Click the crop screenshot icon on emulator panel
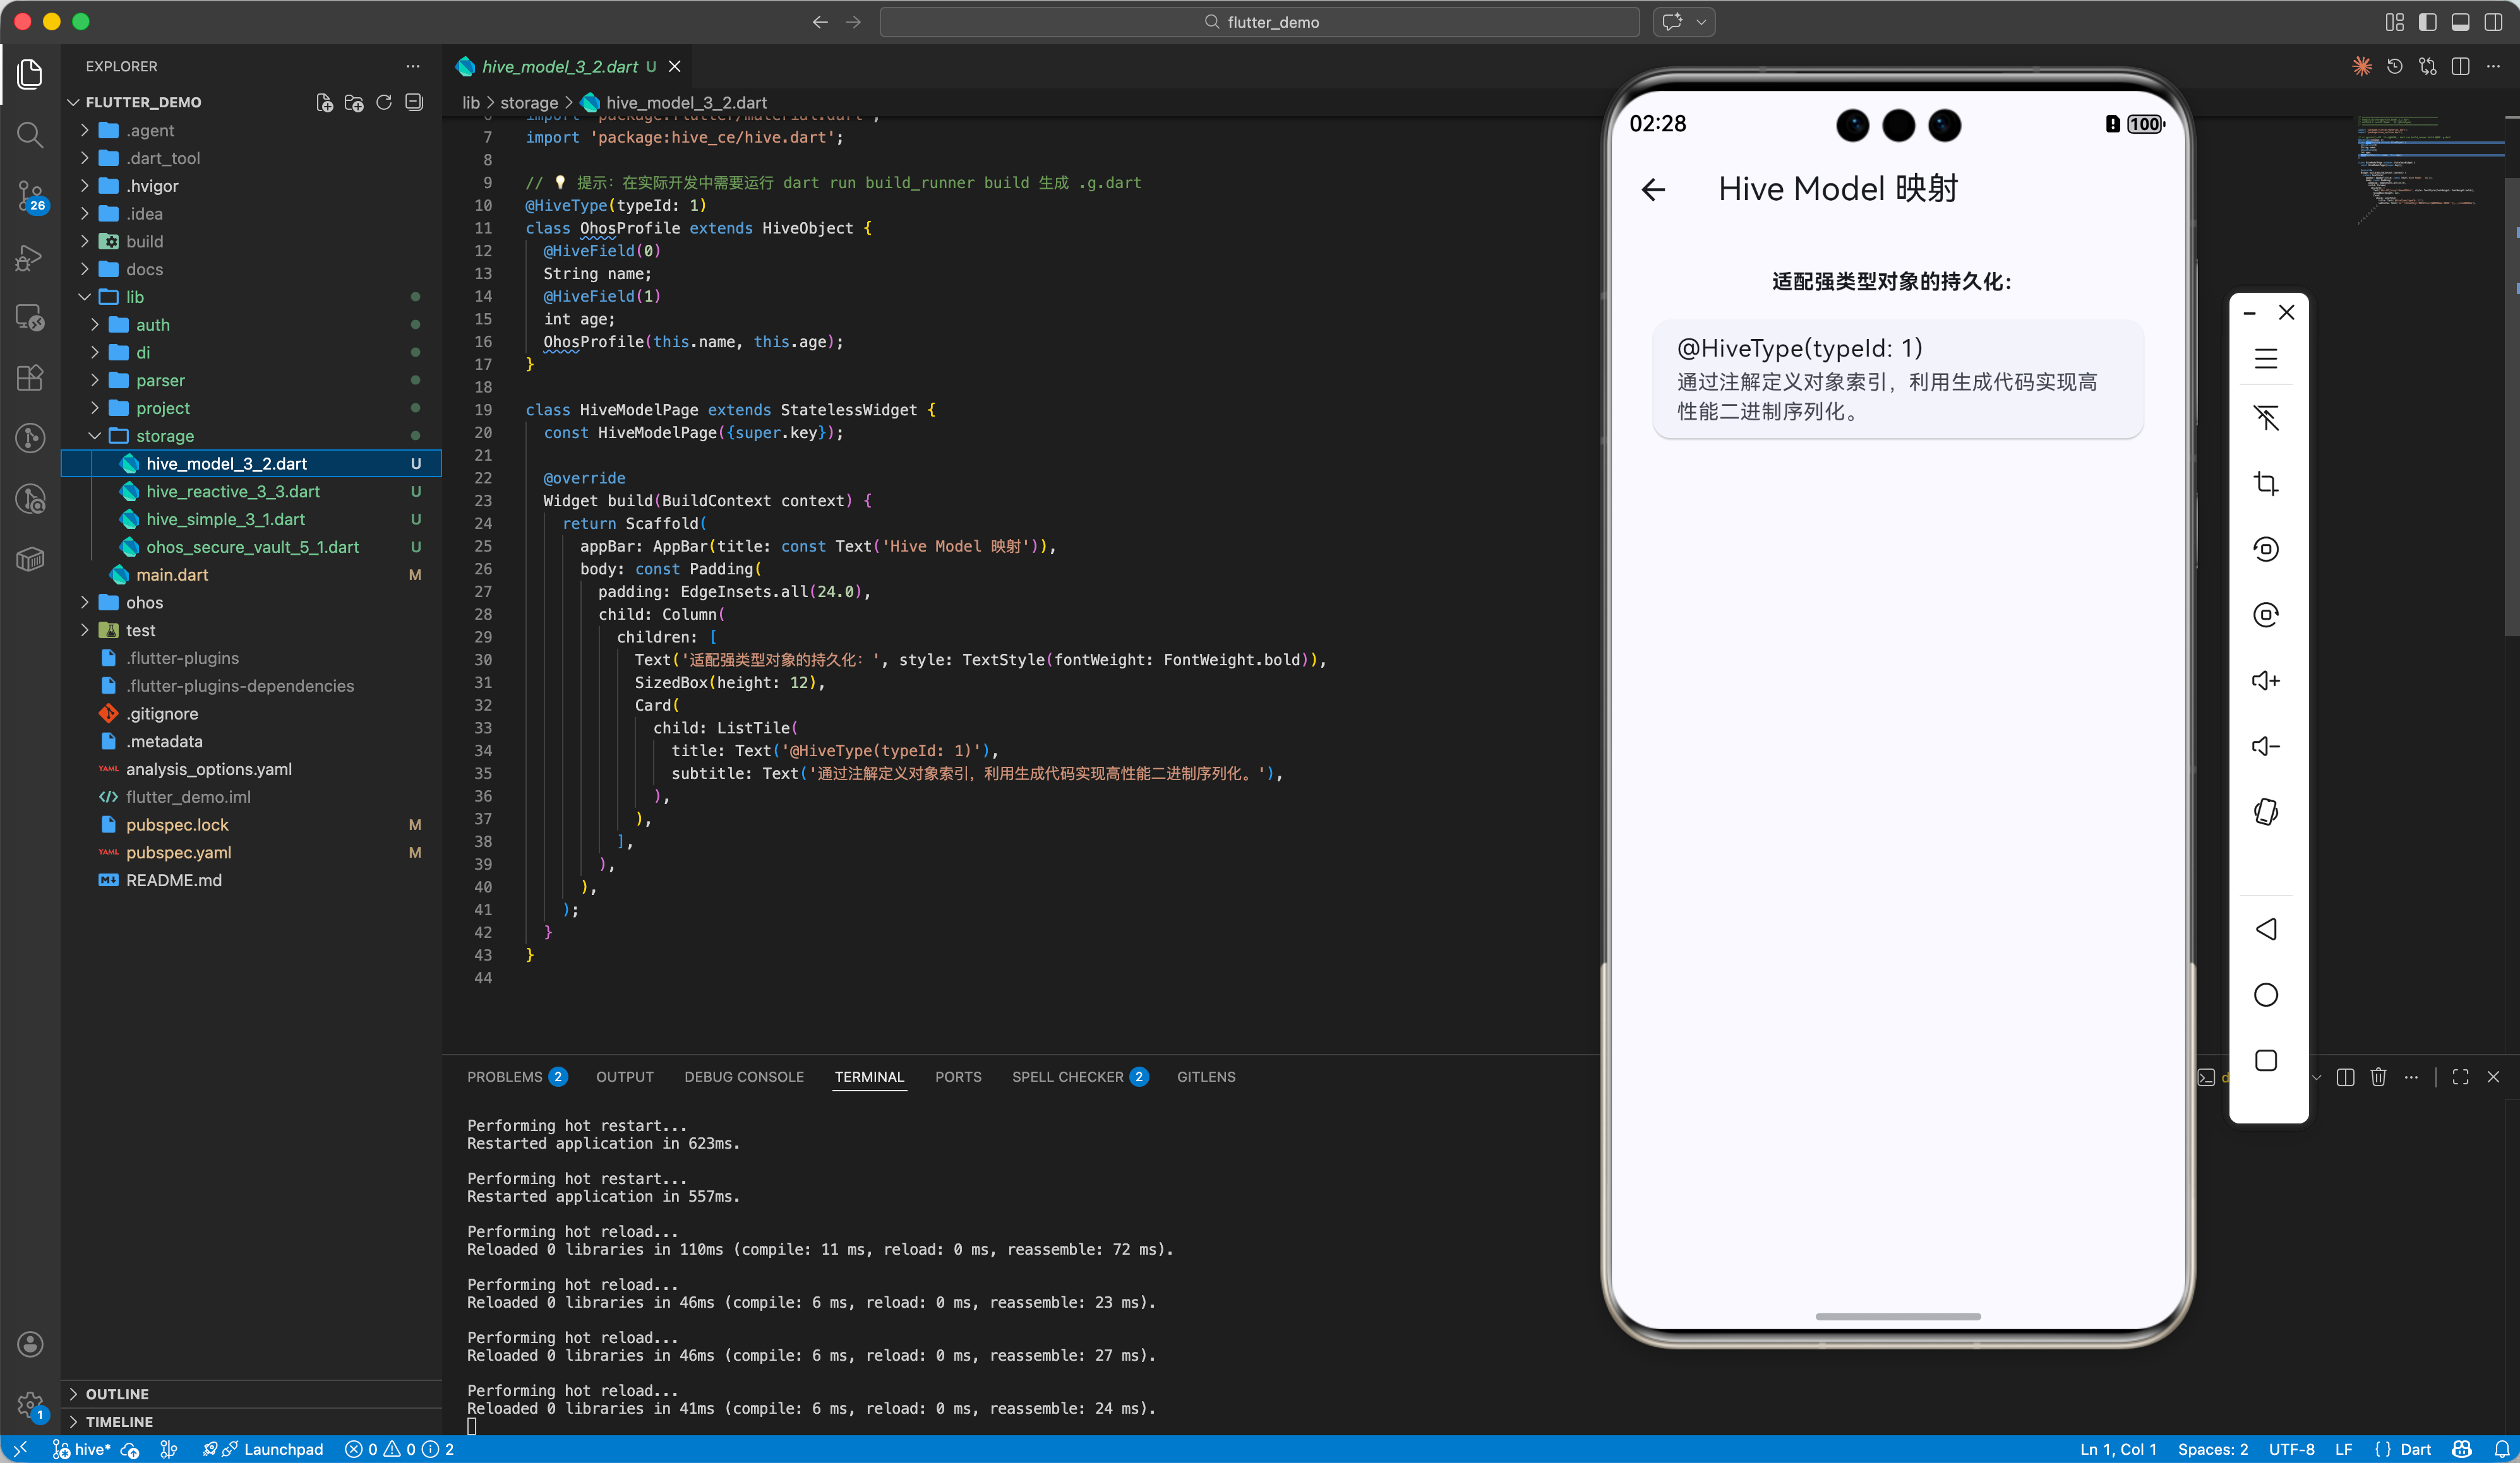This screenshot has width=2520, height=1463. 2266,483
